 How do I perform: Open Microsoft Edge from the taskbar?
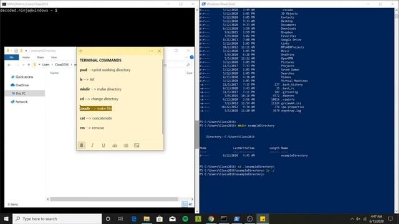point(133,218)
